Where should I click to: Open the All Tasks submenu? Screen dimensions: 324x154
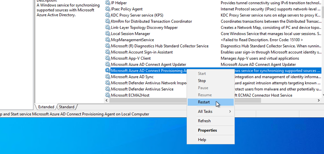[211, 112]
